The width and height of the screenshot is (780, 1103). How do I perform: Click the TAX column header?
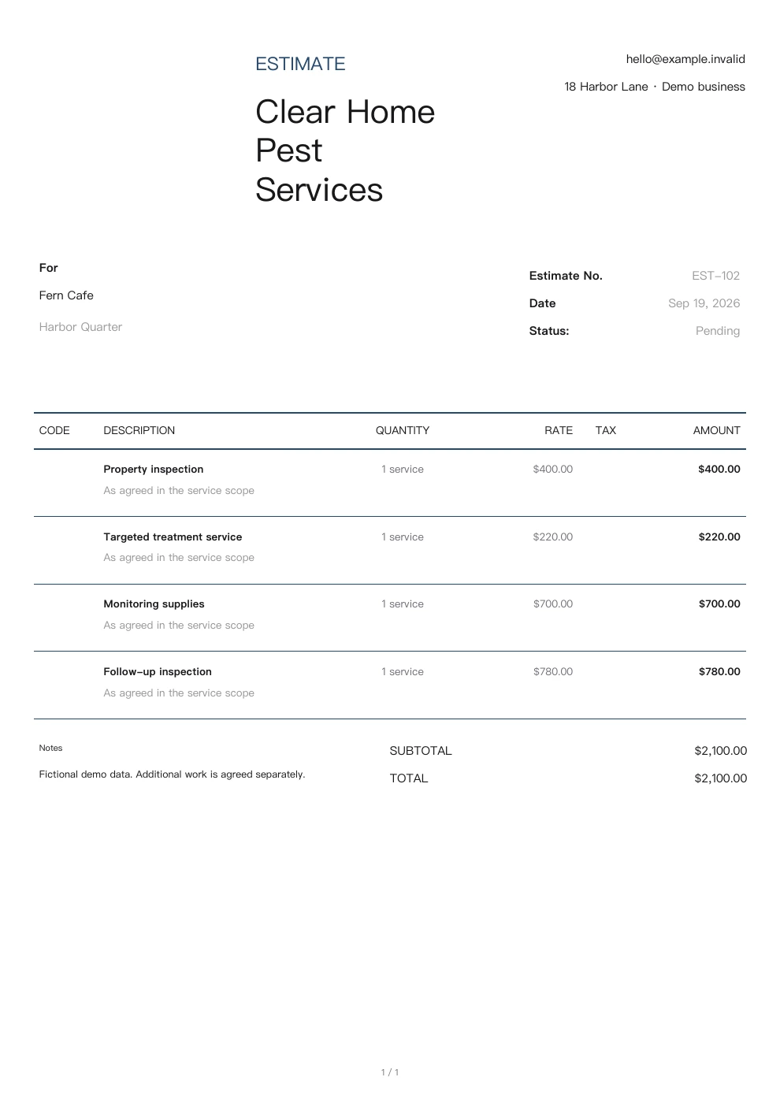pyautogui.click(x=606, y=430)
